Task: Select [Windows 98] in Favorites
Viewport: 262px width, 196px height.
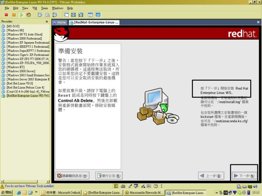Action: tap(15, 30)
